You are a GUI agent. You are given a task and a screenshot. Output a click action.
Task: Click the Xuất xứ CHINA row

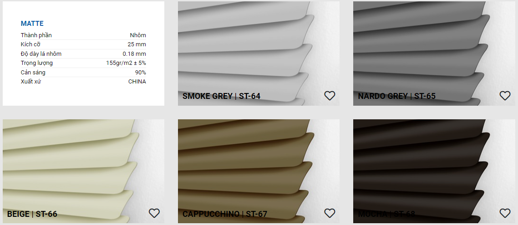tap(83, 82)
